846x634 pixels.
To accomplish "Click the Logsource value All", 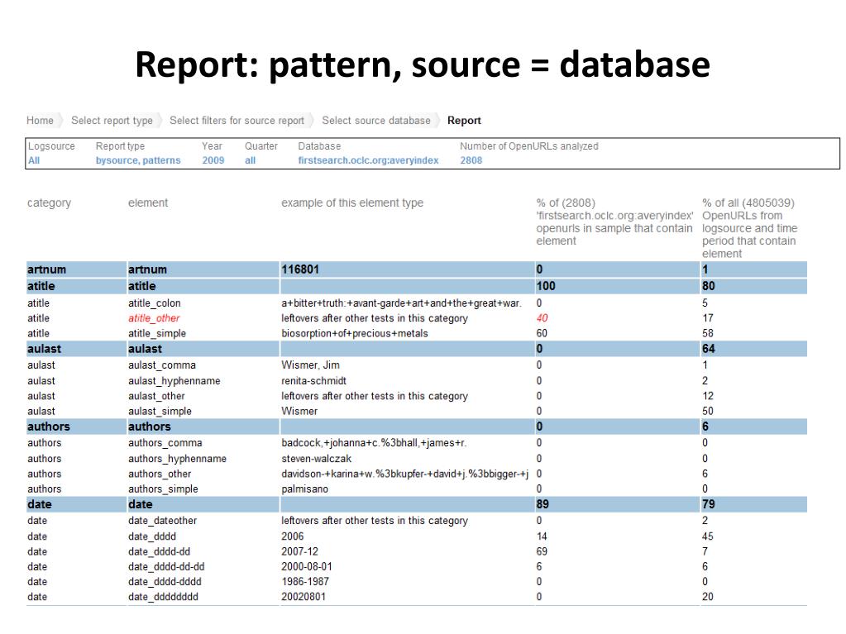I will pos(34,161).
